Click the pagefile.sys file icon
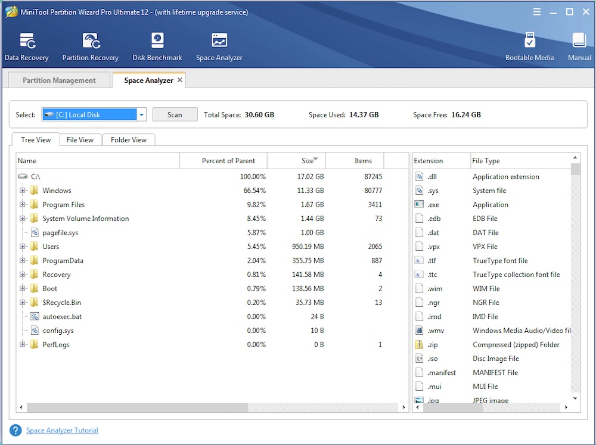The width and height of the screenshot is (596, 445). (x=35, y=232)
